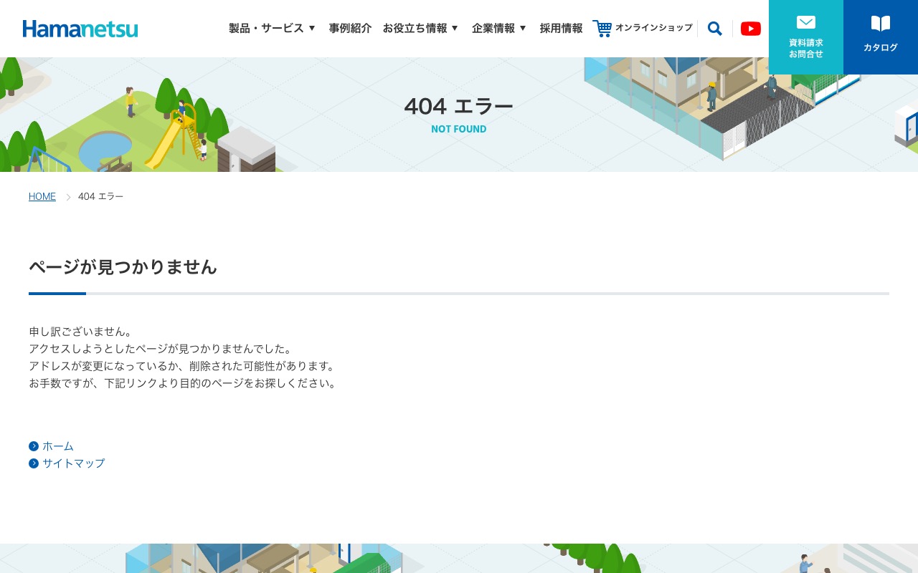
Task: Go to HOME via the breadcrumb
Action: (x=42, y=196)
